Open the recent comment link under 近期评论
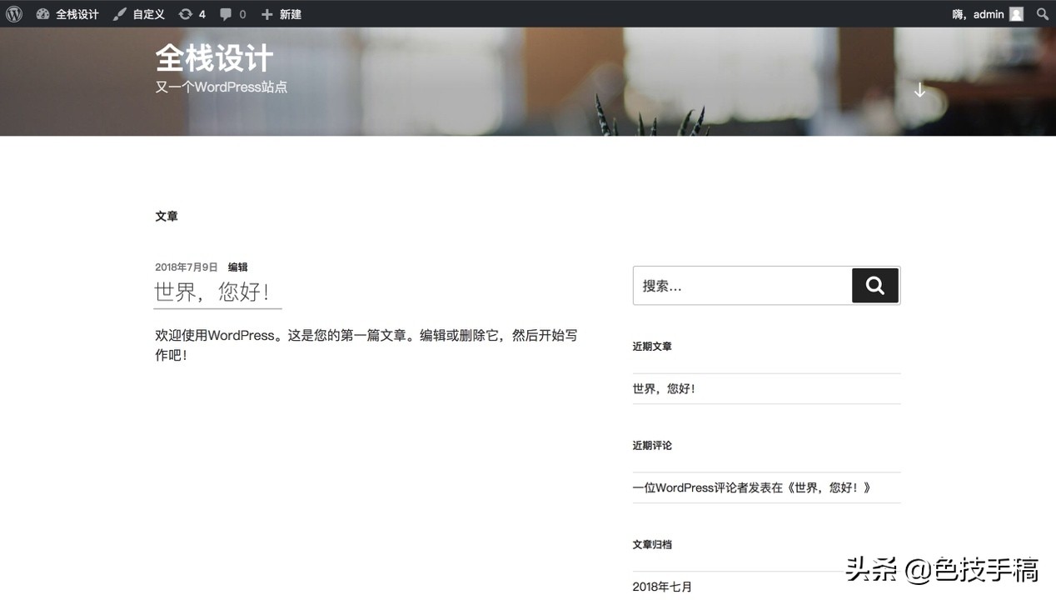 750,487
